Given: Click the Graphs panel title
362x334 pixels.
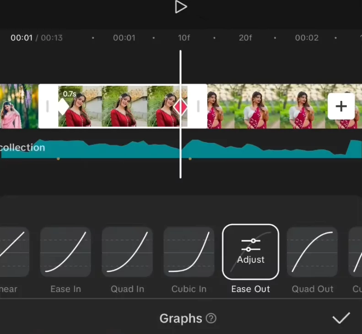Looking at the screenshot, I should (x=181, y=318).
